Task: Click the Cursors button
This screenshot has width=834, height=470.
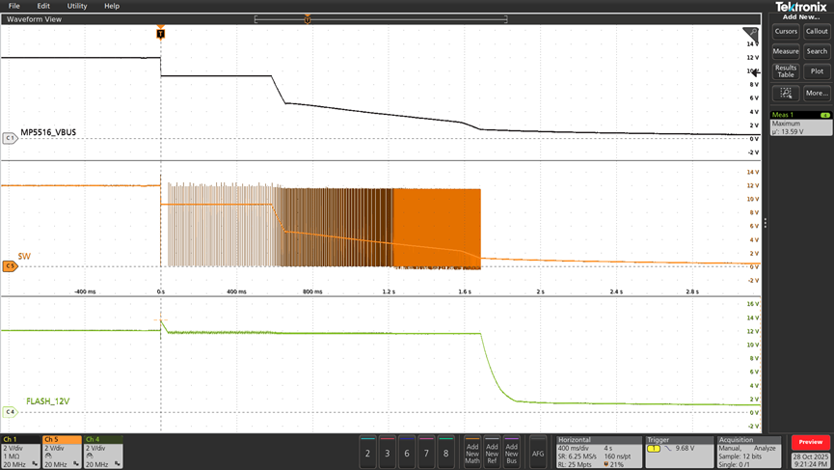Action: (786, 31)
